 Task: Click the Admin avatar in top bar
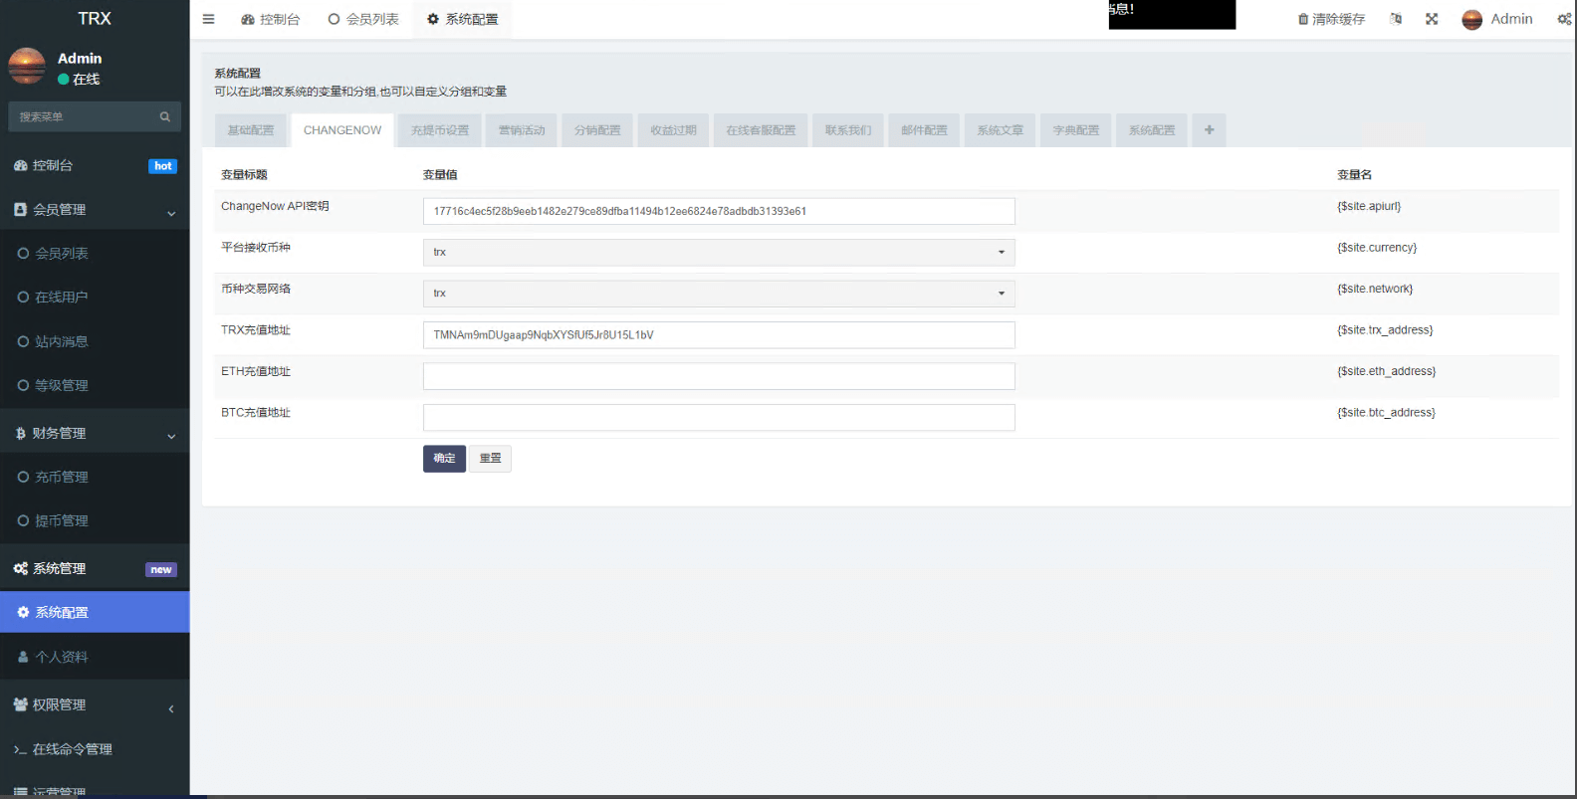tap(1472, 19)
